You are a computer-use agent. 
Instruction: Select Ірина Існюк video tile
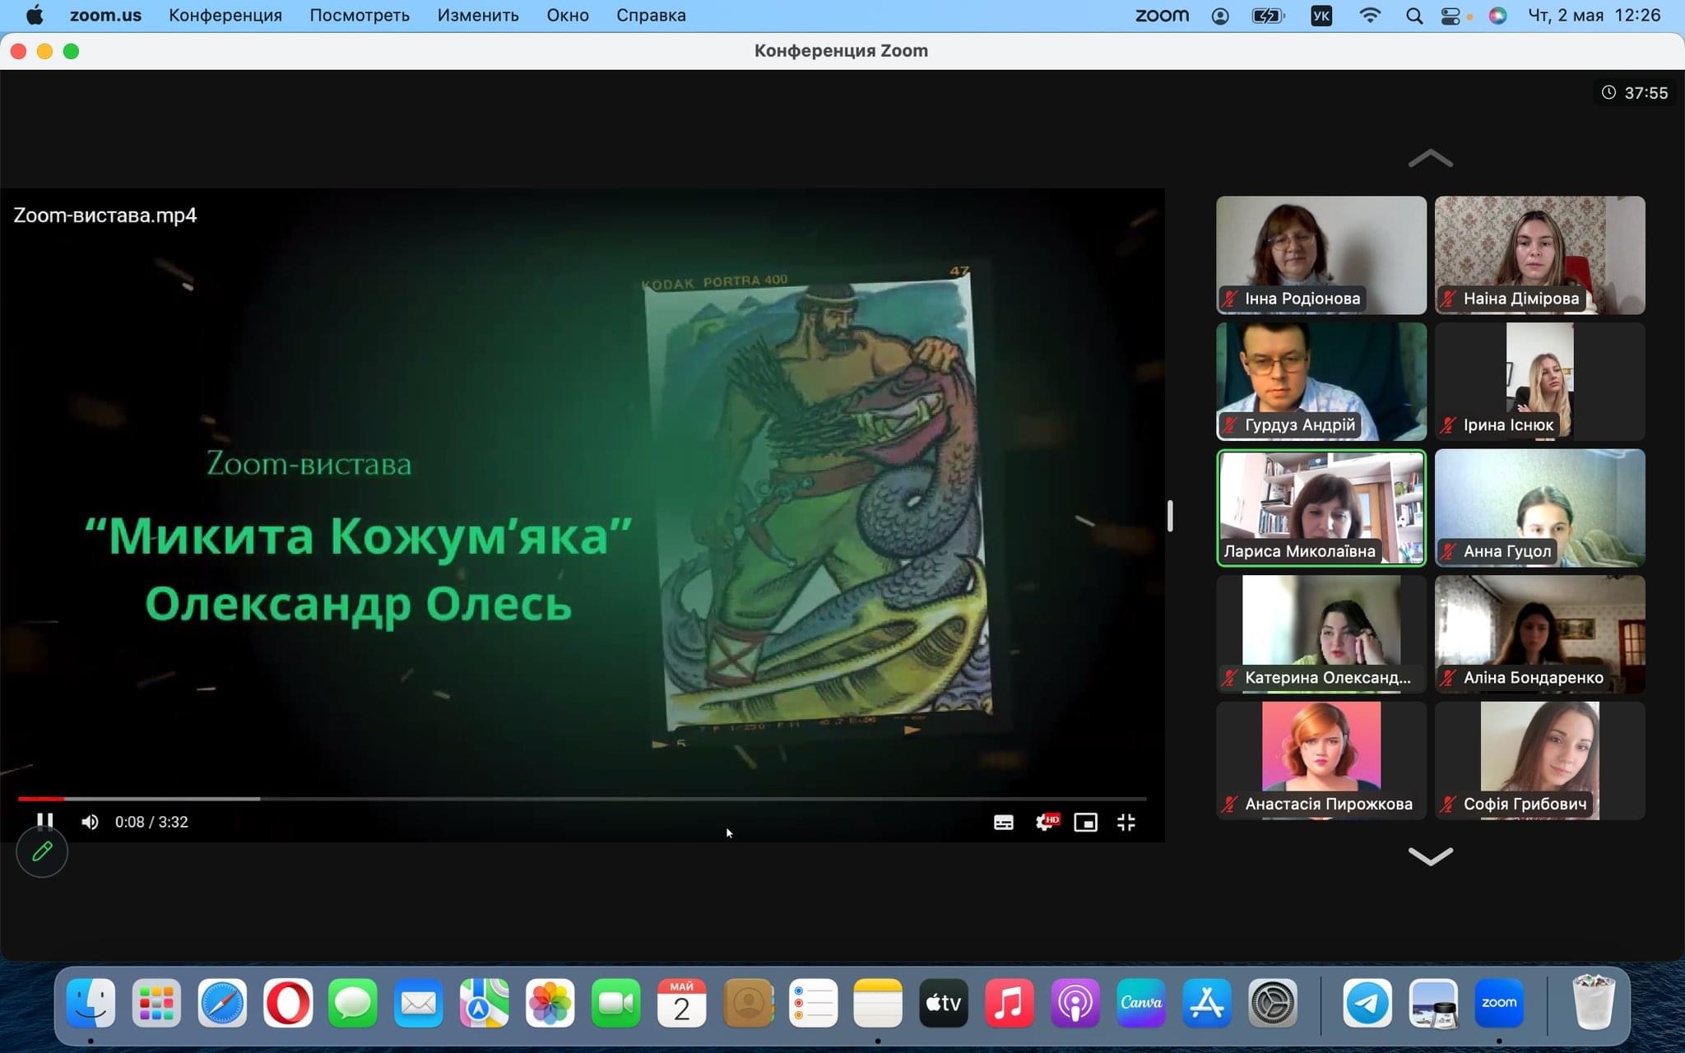click(x=1540, y=382)
